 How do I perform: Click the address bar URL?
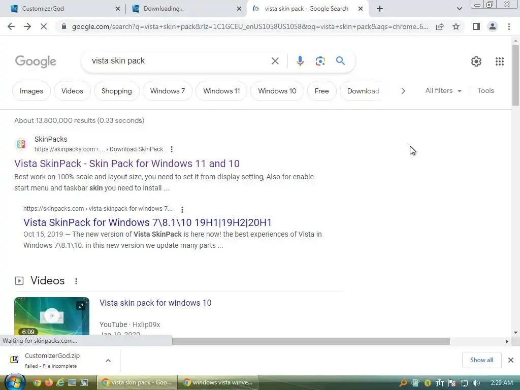coord(250,26)
